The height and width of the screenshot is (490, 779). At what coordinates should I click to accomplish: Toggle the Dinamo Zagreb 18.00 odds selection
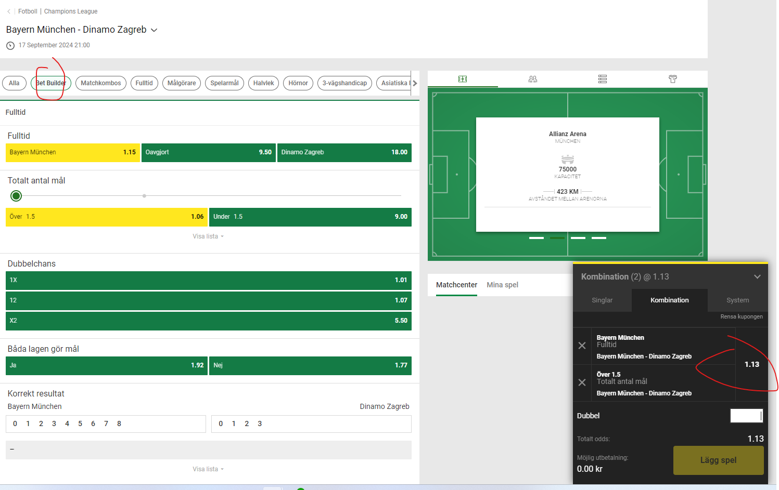pyautogui.click(x=344, y=152)
